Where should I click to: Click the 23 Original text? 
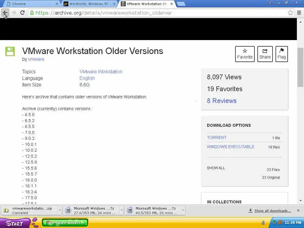coord(271,178)
